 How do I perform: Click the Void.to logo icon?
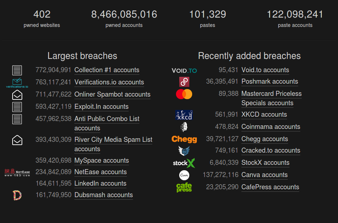184,70
